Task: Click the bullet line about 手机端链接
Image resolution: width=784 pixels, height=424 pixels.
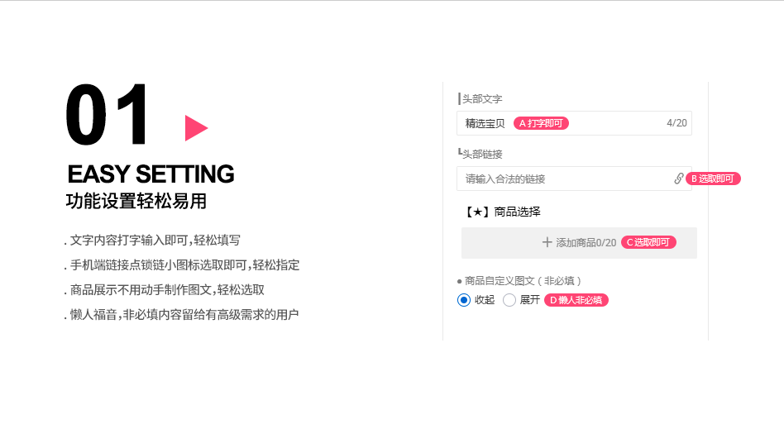Action: (182, 265)
